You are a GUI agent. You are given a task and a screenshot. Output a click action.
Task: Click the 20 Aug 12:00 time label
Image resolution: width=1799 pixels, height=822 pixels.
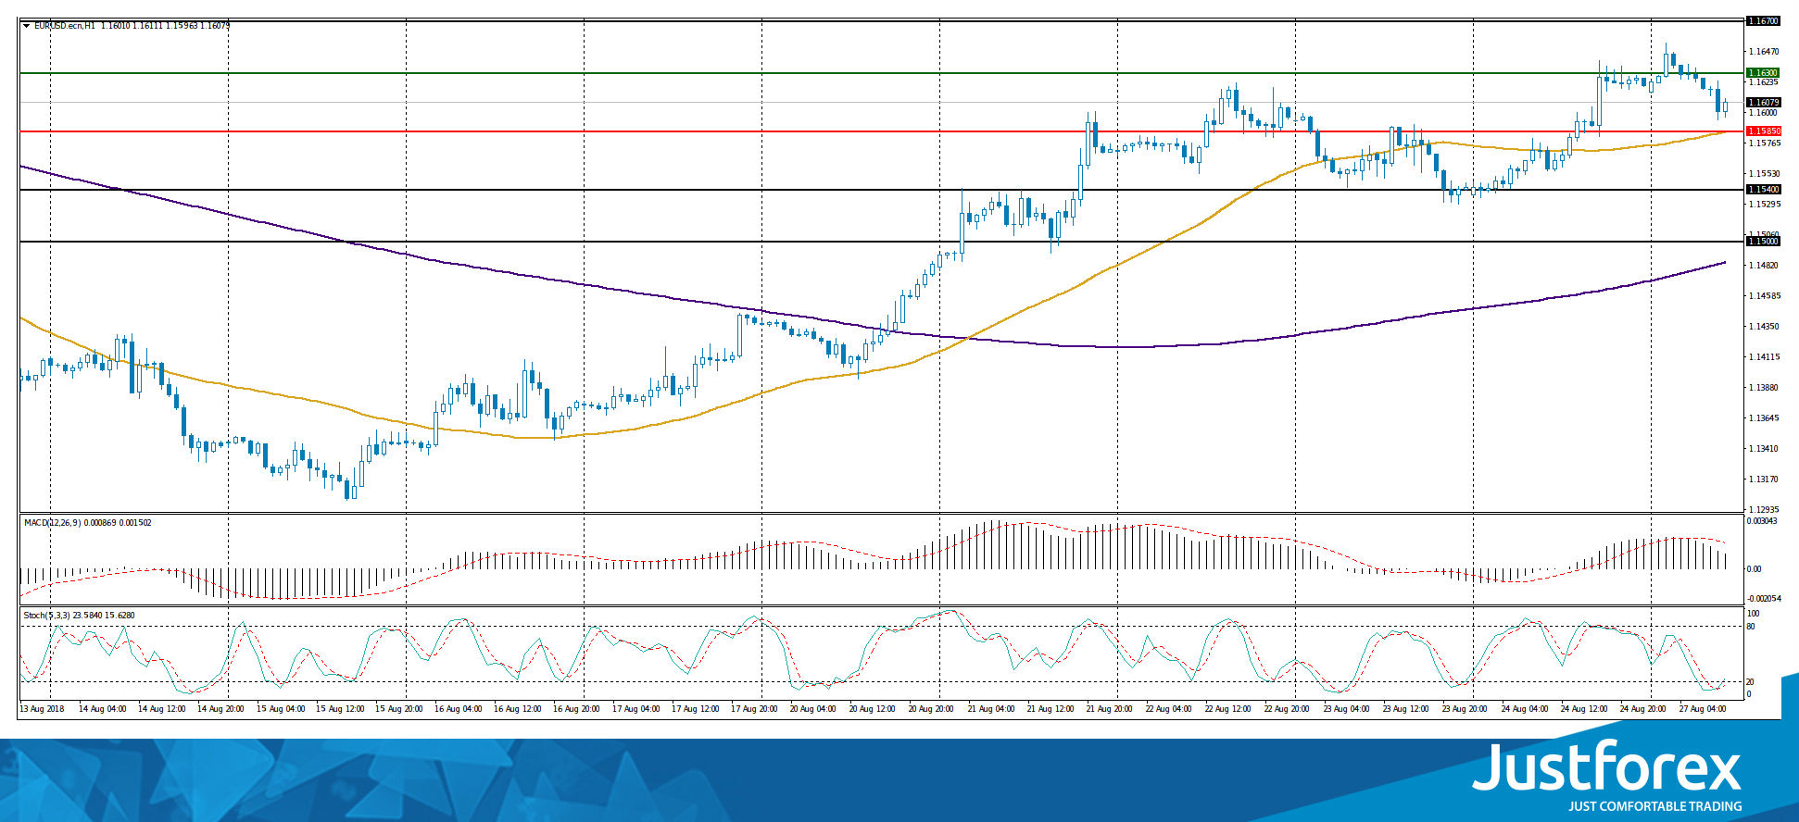pyautogui.click(x=874, y=709)
